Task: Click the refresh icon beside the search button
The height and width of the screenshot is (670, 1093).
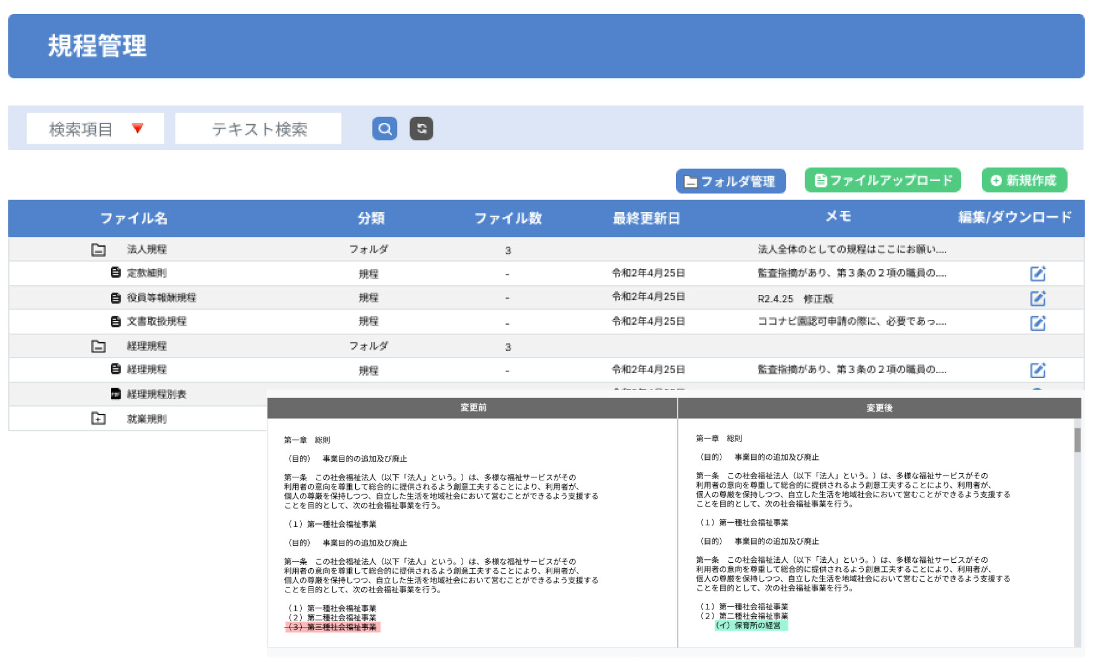Action: [x=422, y=128]
